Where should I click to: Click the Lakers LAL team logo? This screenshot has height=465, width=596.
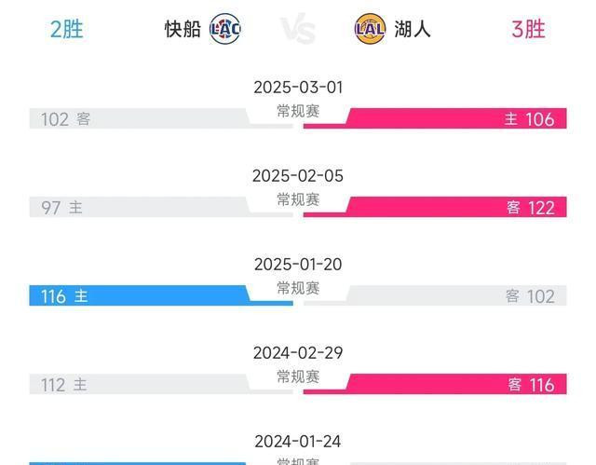pos(370,29)
